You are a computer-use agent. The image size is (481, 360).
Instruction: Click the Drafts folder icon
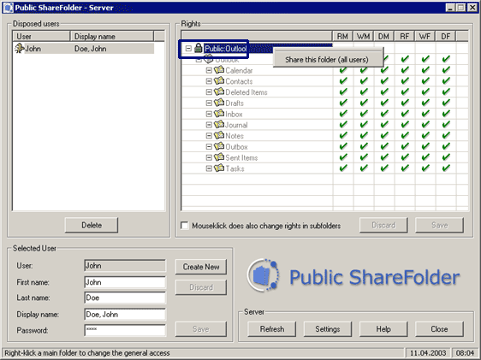coord(219,103)
